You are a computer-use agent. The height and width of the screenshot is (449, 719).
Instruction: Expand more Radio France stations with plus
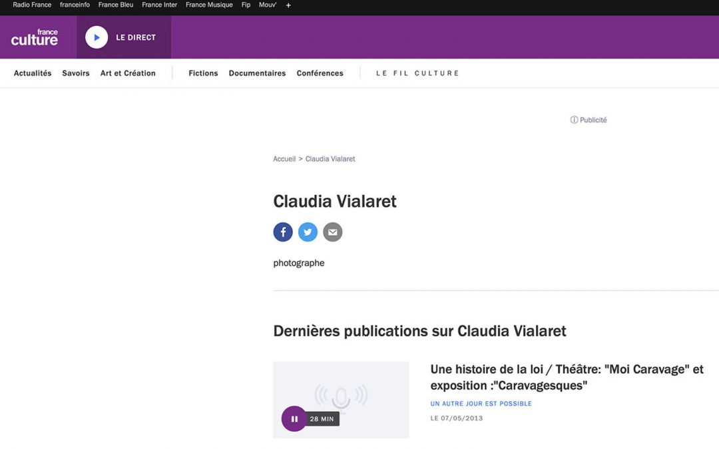(x=288, y=5)
